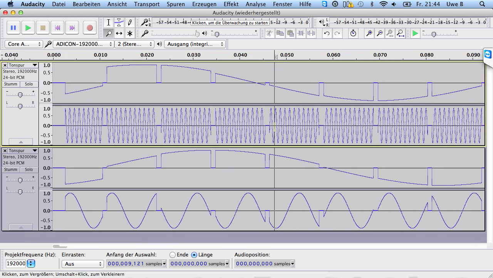The height and width of the screenshot is (278, 493).
Task: Open the Projektfrequenz rate dropdown arrow
Action: 31,264
